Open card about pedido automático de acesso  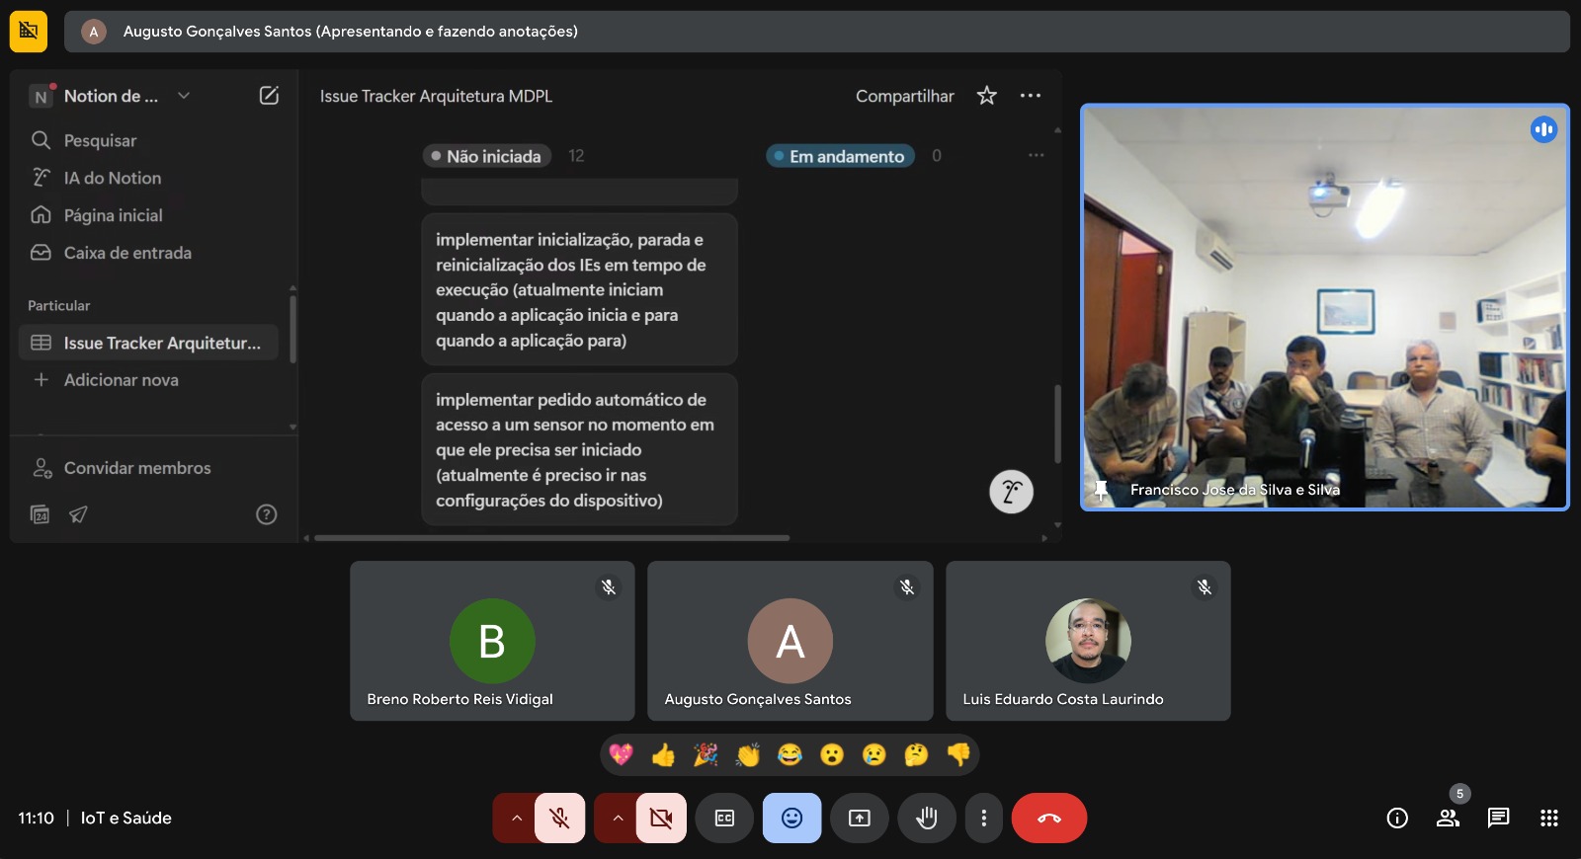(x=580, y=450)
